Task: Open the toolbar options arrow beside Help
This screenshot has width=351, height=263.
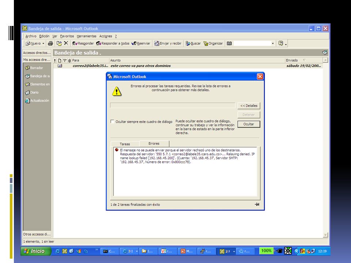Action: [286, 44]
